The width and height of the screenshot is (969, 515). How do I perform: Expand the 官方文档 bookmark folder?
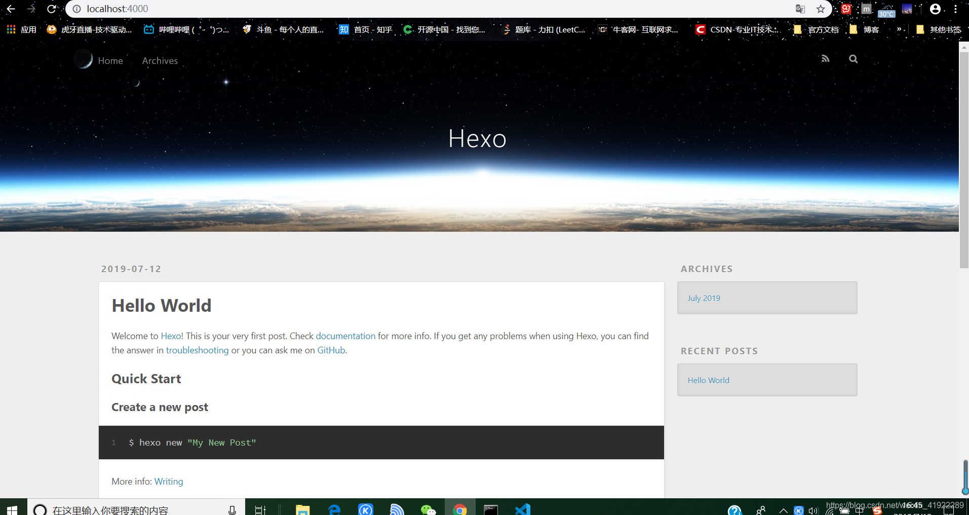816,29
